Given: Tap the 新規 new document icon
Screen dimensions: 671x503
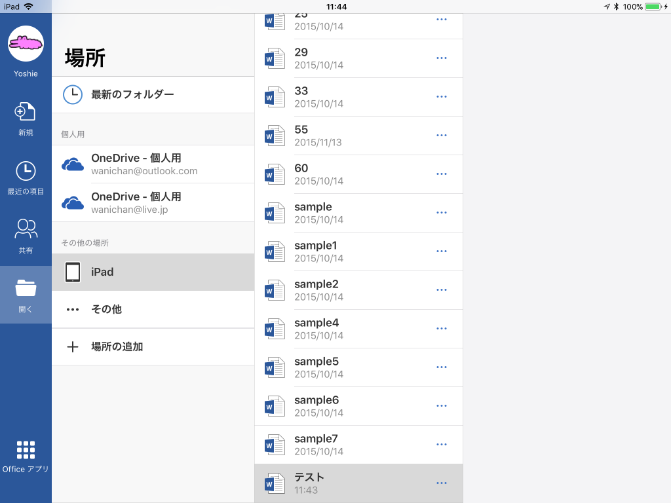Looking at the screenshot, I should point(26,112).
